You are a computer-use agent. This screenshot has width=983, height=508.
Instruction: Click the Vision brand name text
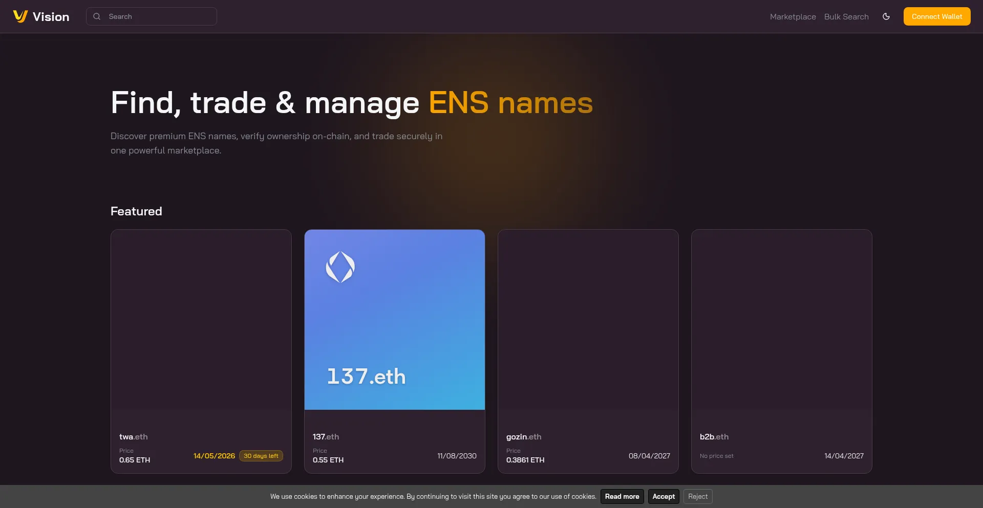tap(51, 17)
